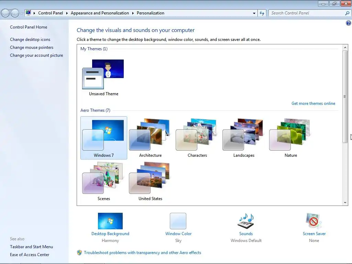The height and width of the screenshot is (264, 352).
Task: Click the My Themes (1) heading
Action: pyautogui.click(x=94, y=49)
